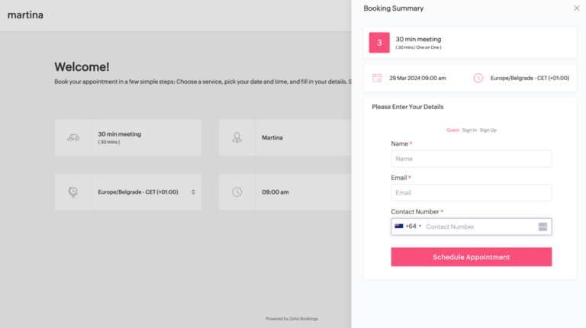This screenshot has height=328, width=586.
Task: Click the clock icon next to 09:00 am
Action: pyautogui.click(x=237, y=192)
